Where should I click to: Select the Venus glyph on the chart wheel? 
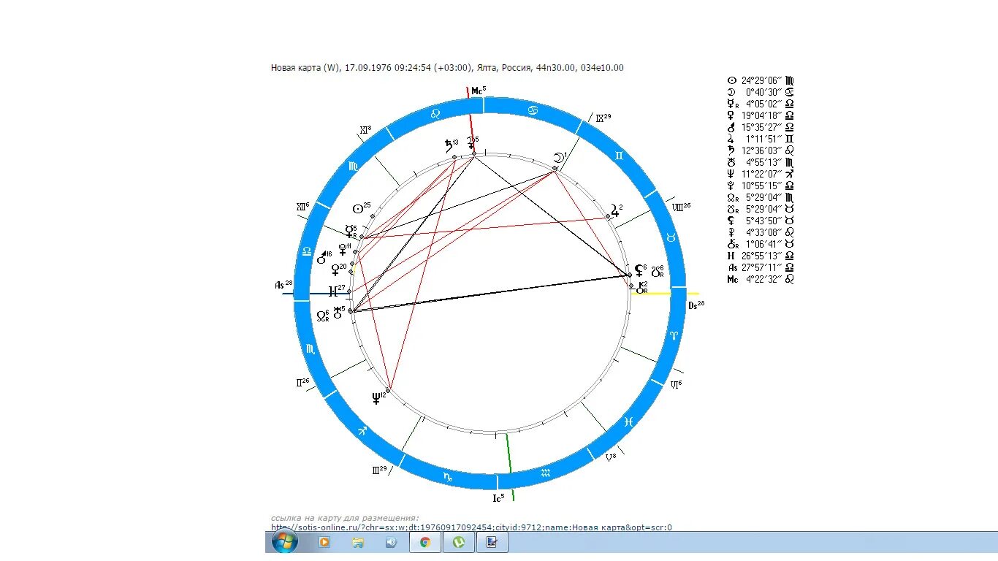coord(335,270)
